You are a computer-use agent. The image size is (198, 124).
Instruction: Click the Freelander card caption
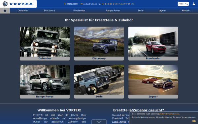[x=153, y=59]
